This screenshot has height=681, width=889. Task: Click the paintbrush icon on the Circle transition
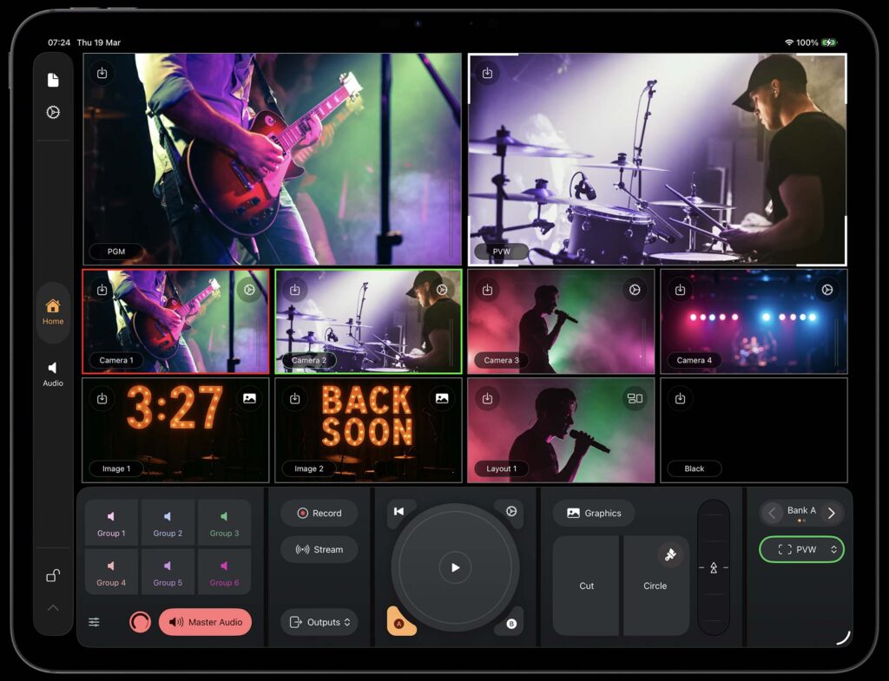coord(668,553)
